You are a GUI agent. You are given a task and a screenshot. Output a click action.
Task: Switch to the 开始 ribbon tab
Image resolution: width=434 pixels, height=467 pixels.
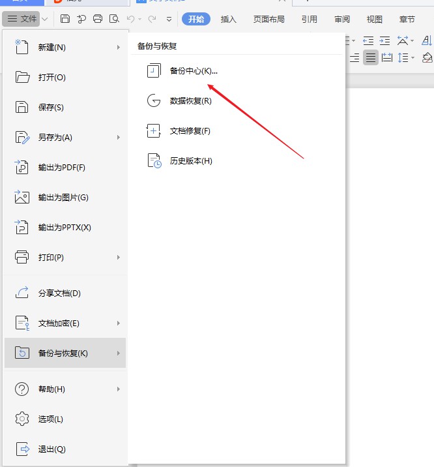pos(196,19)
